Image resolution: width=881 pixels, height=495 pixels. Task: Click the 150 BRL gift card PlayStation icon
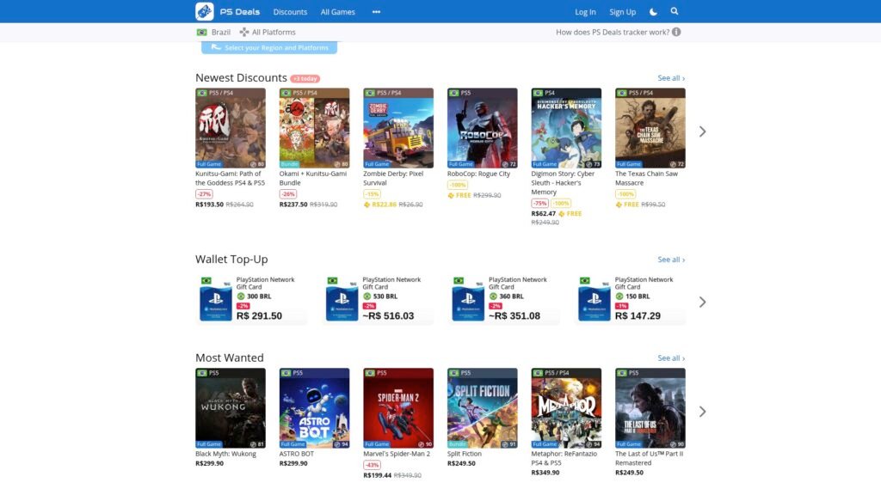point(595,302)
